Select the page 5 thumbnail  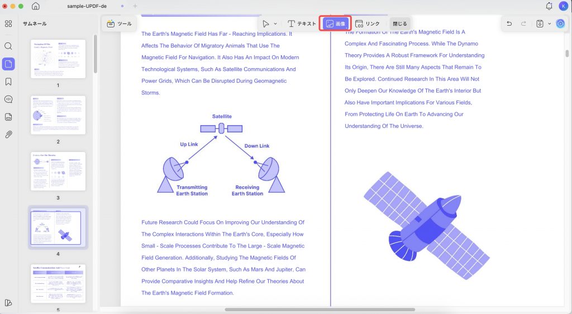point(58,284)
